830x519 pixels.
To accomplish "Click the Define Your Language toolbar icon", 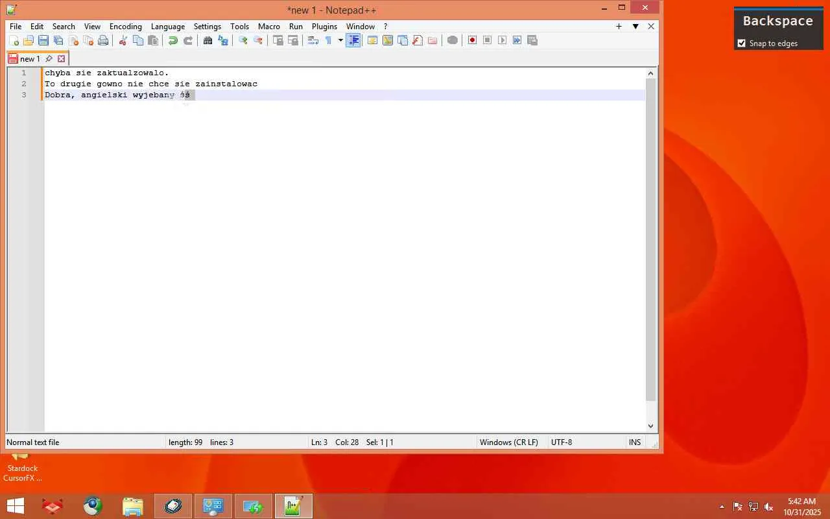I will (x=373, y=40).
